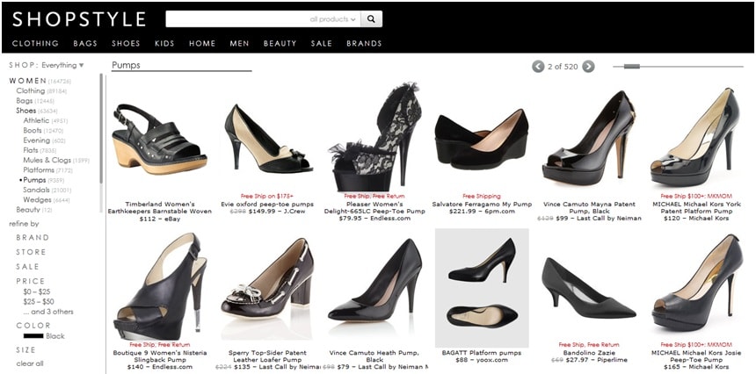Image resolution: width=756 pixels, height=374 pixels.
Task: Expand the SALE refine filter
Action: point(27,266)
